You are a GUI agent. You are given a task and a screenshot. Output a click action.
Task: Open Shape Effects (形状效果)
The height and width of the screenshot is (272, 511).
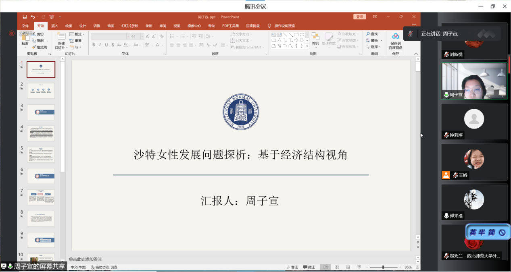[348, 47]
